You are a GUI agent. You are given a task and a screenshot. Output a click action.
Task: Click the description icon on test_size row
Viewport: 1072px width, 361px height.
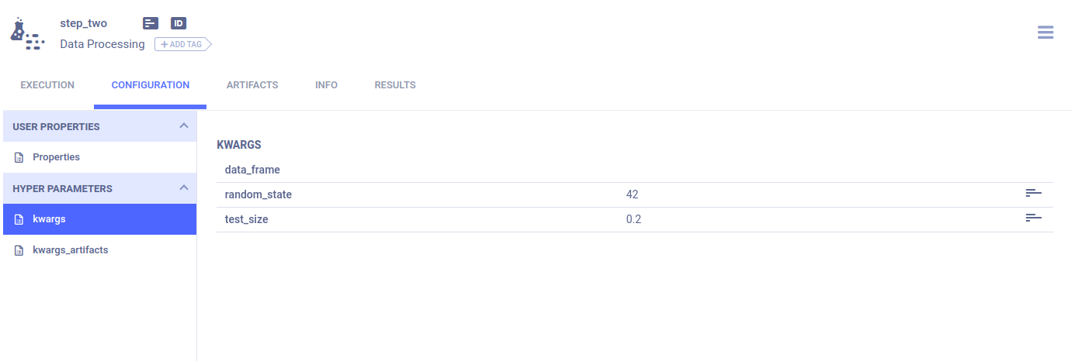coord(1033,218)
